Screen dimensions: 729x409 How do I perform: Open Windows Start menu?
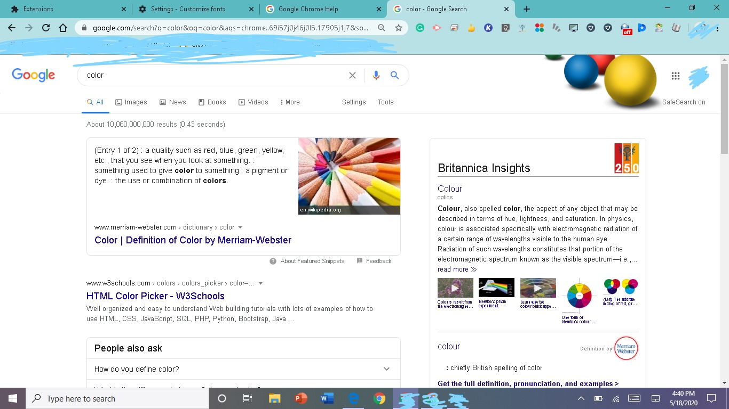coord(13,398)
